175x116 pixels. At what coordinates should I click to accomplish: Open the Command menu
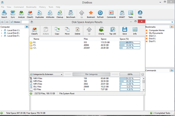(19, 7)
